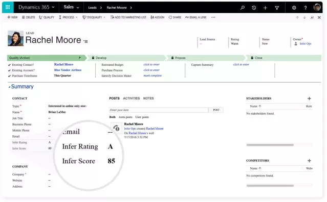Open the PROCESS command menu

68,17
